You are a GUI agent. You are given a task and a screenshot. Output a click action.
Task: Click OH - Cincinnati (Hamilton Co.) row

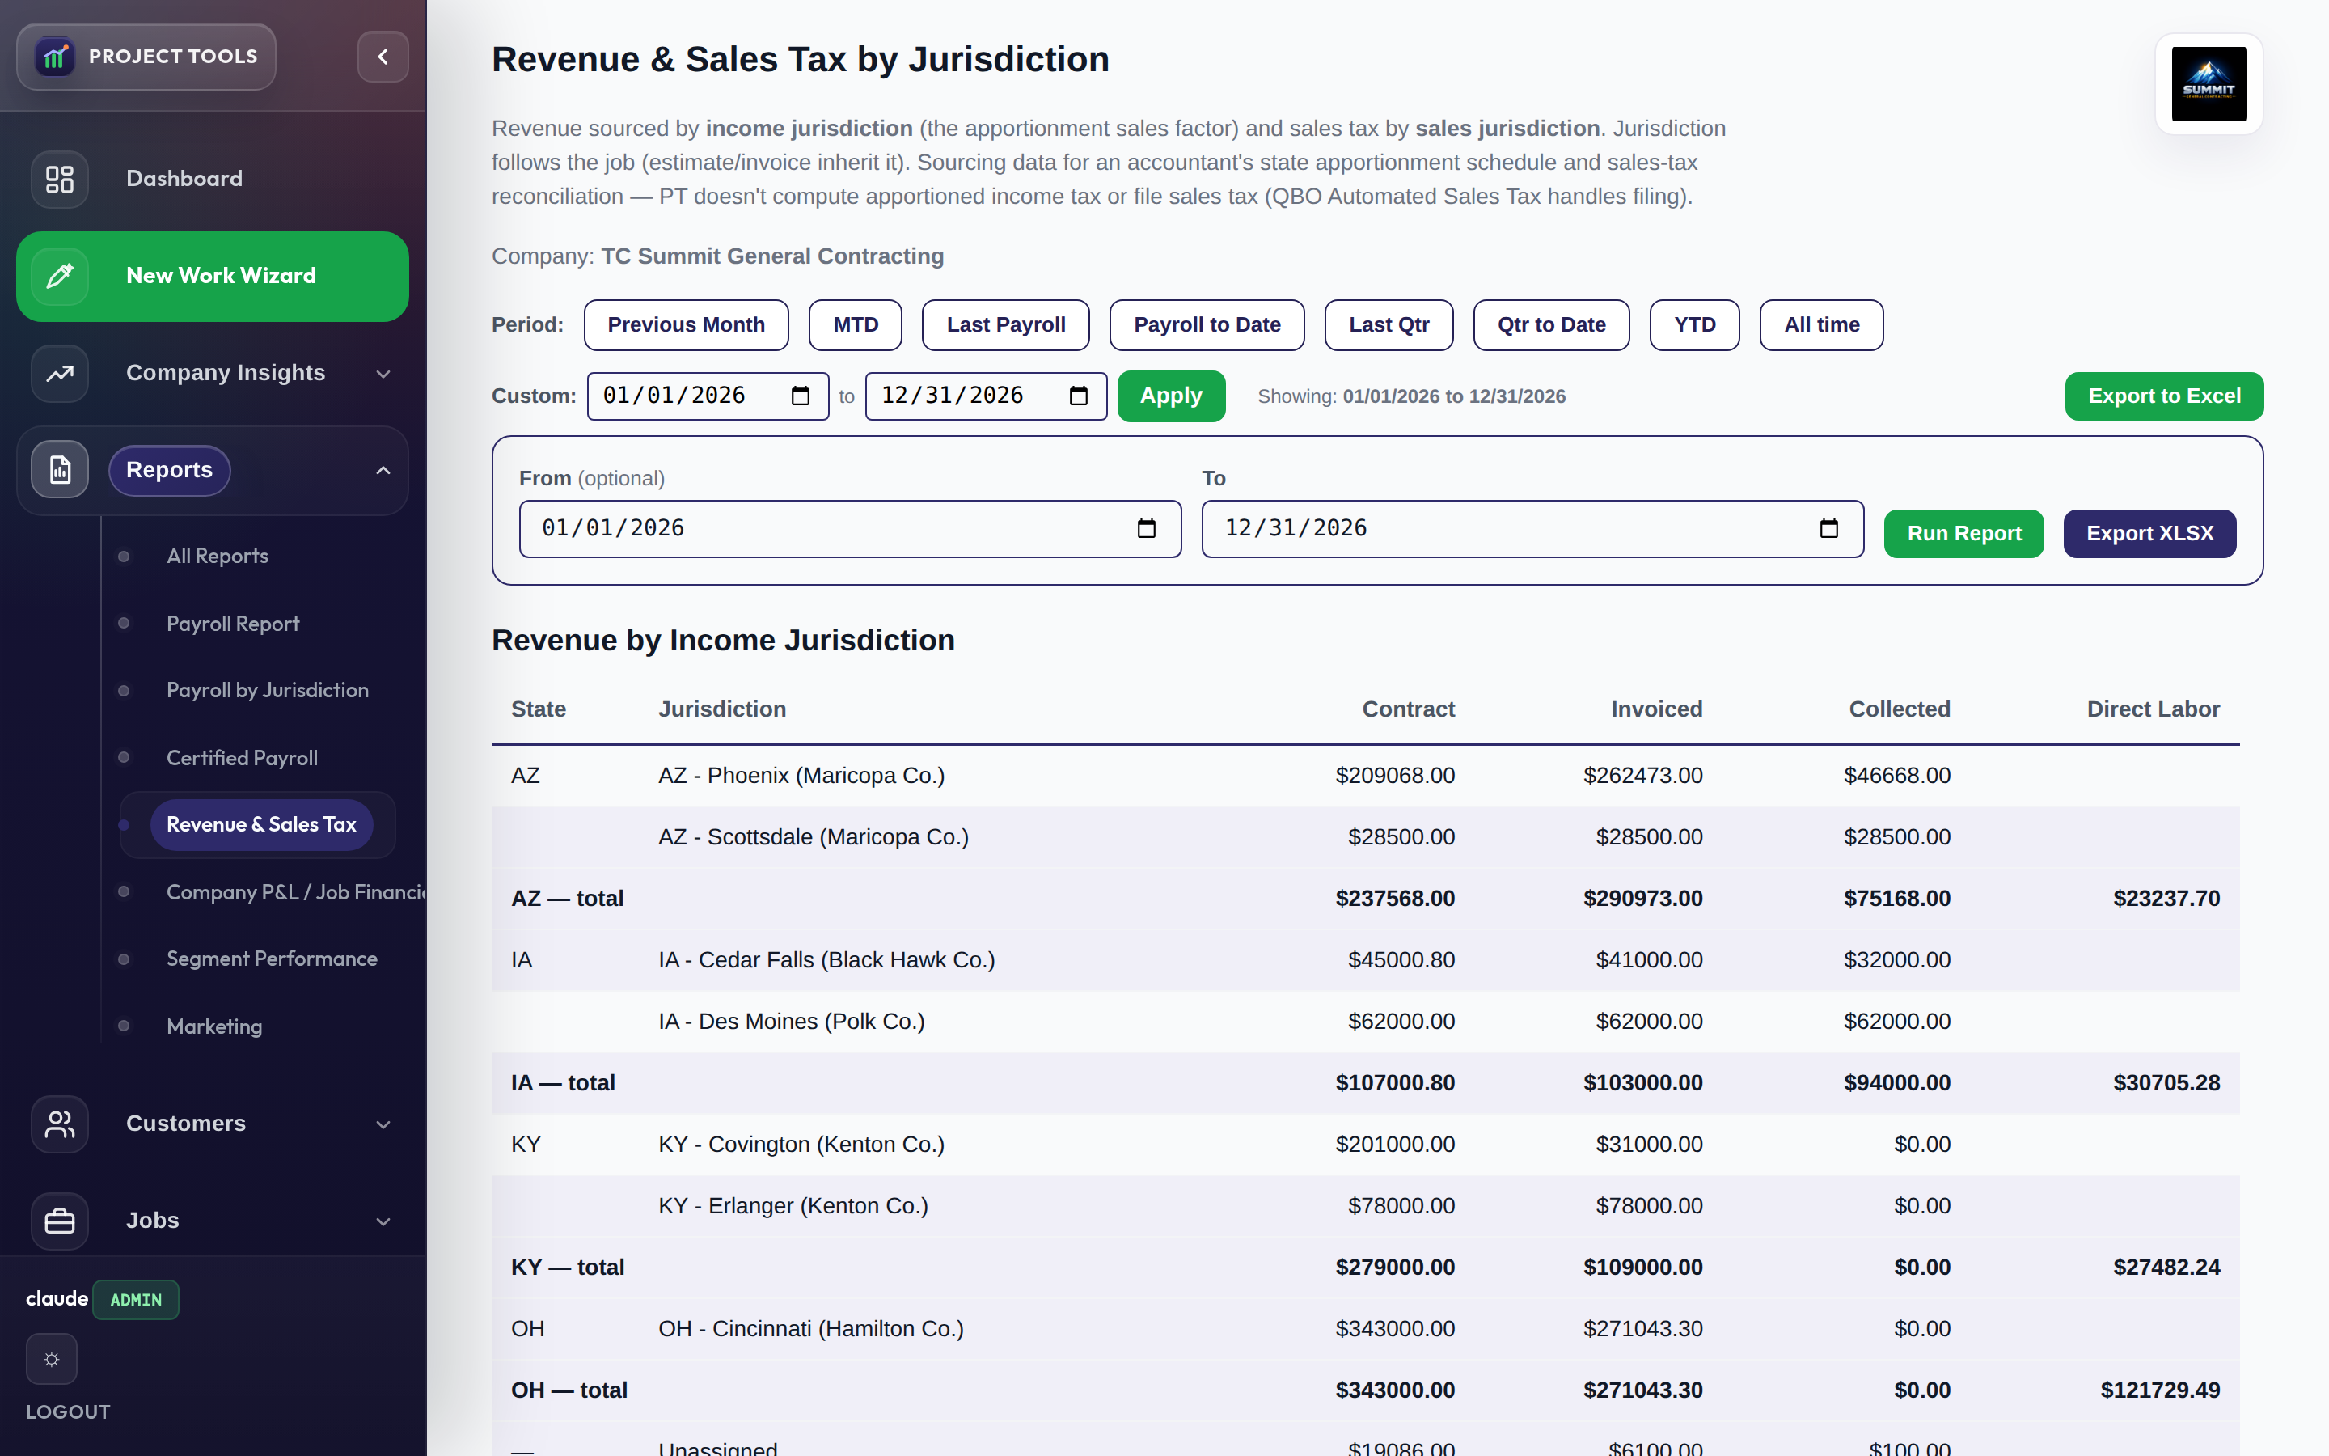point(1365,1329)
